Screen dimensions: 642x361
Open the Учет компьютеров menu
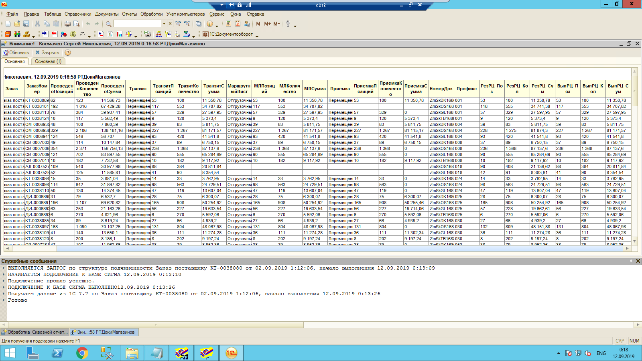click(185, 14)
